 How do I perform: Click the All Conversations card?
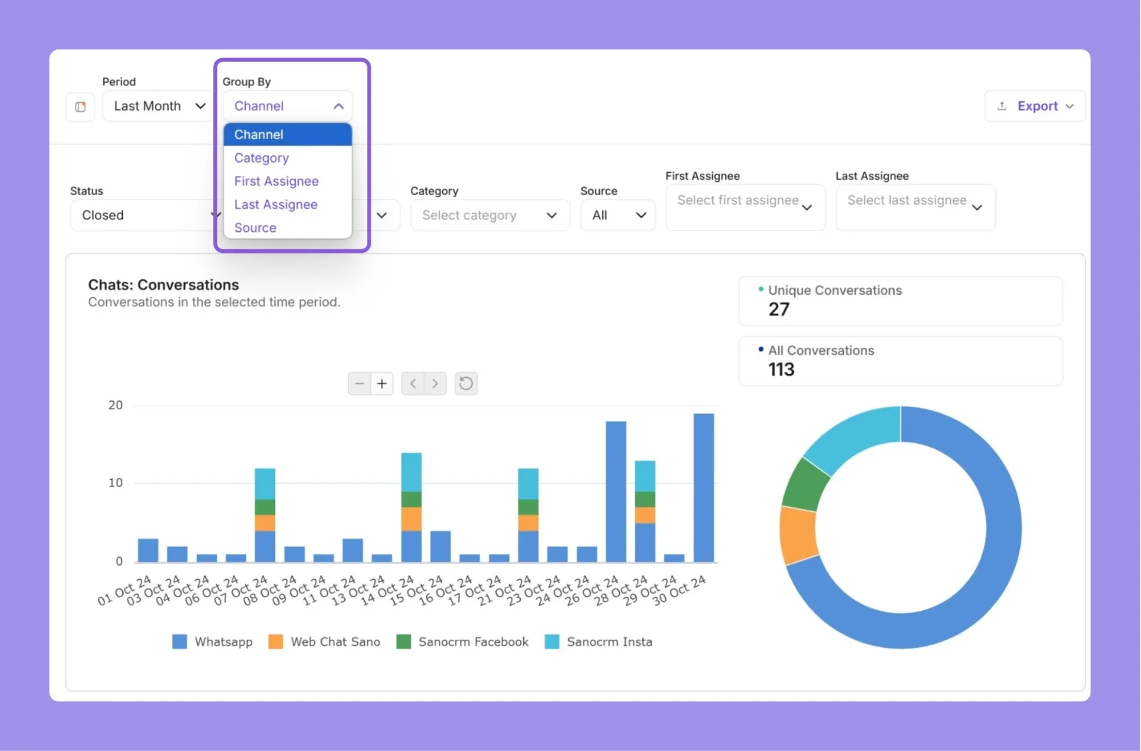(x=901, y=362)
